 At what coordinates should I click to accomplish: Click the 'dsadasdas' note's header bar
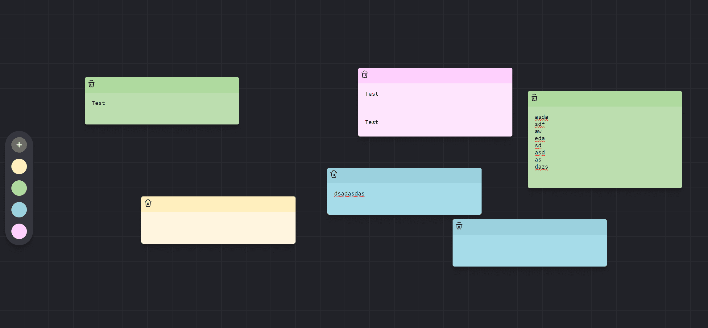(x=404, y=175)
